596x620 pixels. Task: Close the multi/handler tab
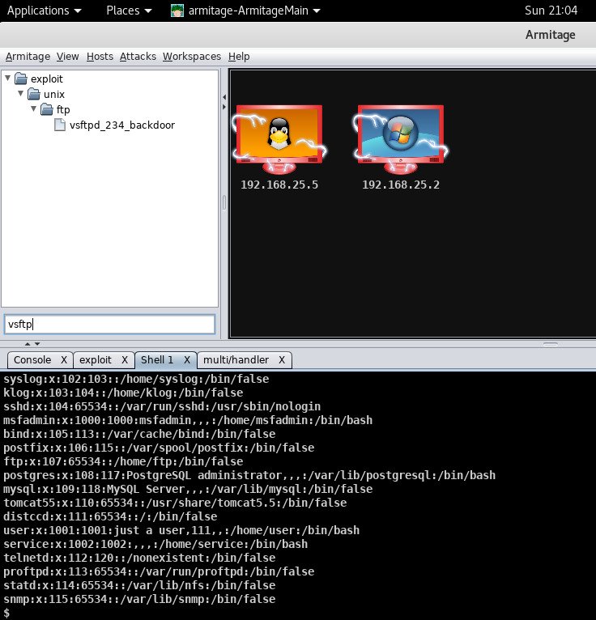pyautogui.click(x=282, y=360)
